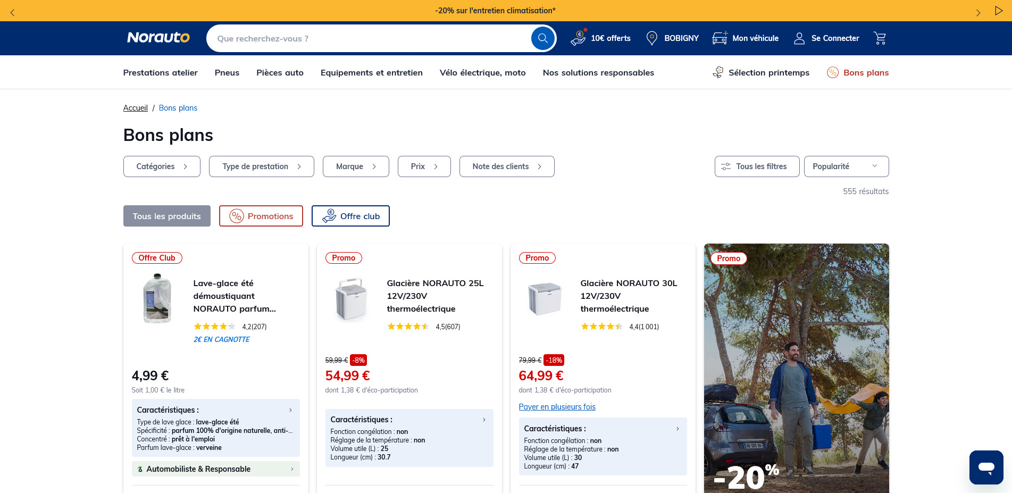Expand Caractéristiques of Glacière 25L
Viewport: 1012px width, 493px height.
pyautogui.click(x=409, y=420)
